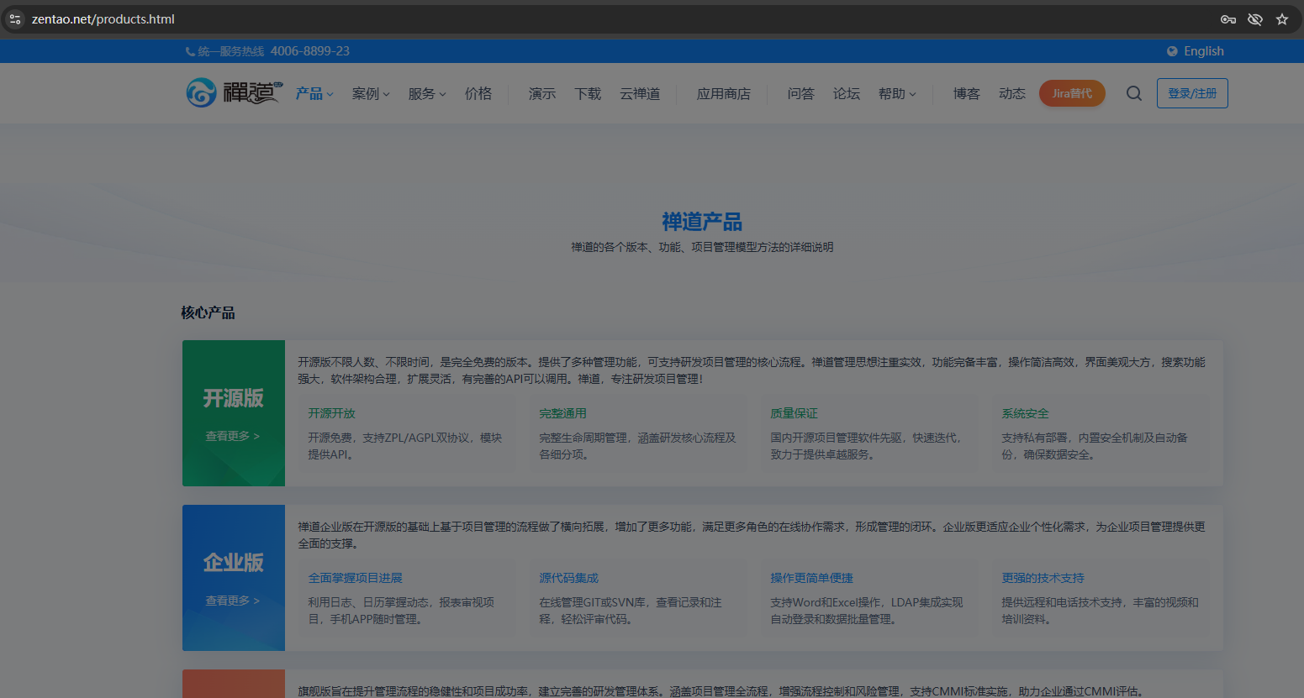The width and height of the screenshot is (1304, 698).
Task: Bookmark the page via the star icon
Action: tap(1282, 18)
